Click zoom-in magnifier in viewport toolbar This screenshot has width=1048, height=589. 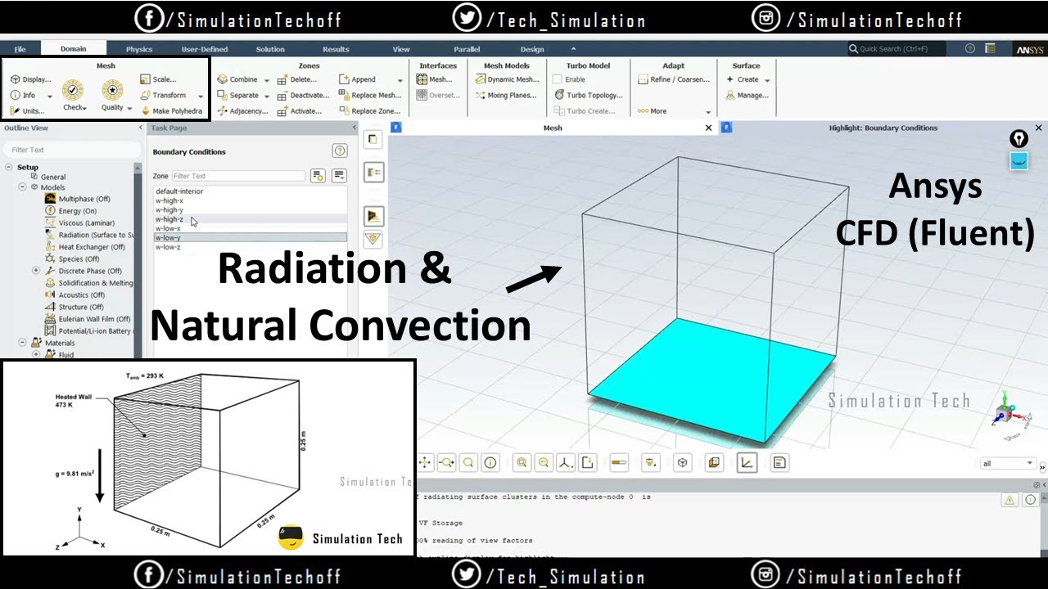(522, 463)
